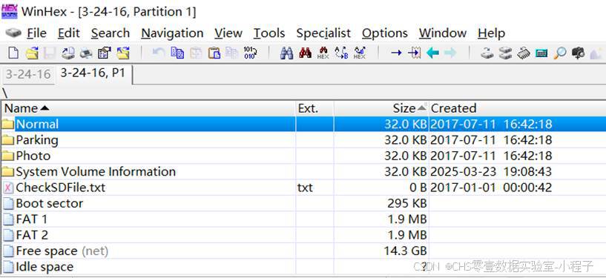The image size is (606, 278).
Task: Click the Open file folder icon
Action: pos(32,53)
